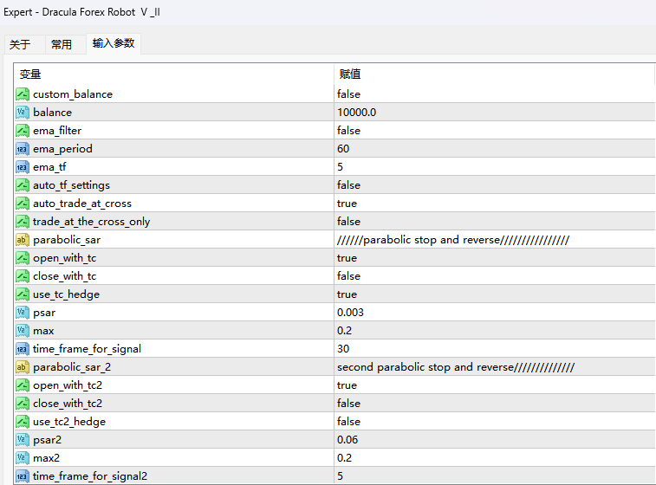Open the open_with_tc value dropdown

(x=347, y=258)
